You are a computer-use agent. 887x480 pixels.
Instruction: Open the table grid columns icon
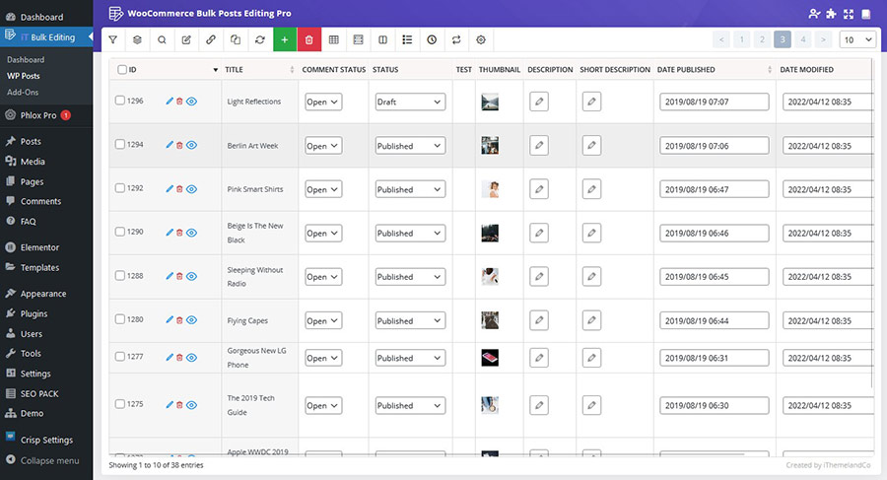point(334,39)
